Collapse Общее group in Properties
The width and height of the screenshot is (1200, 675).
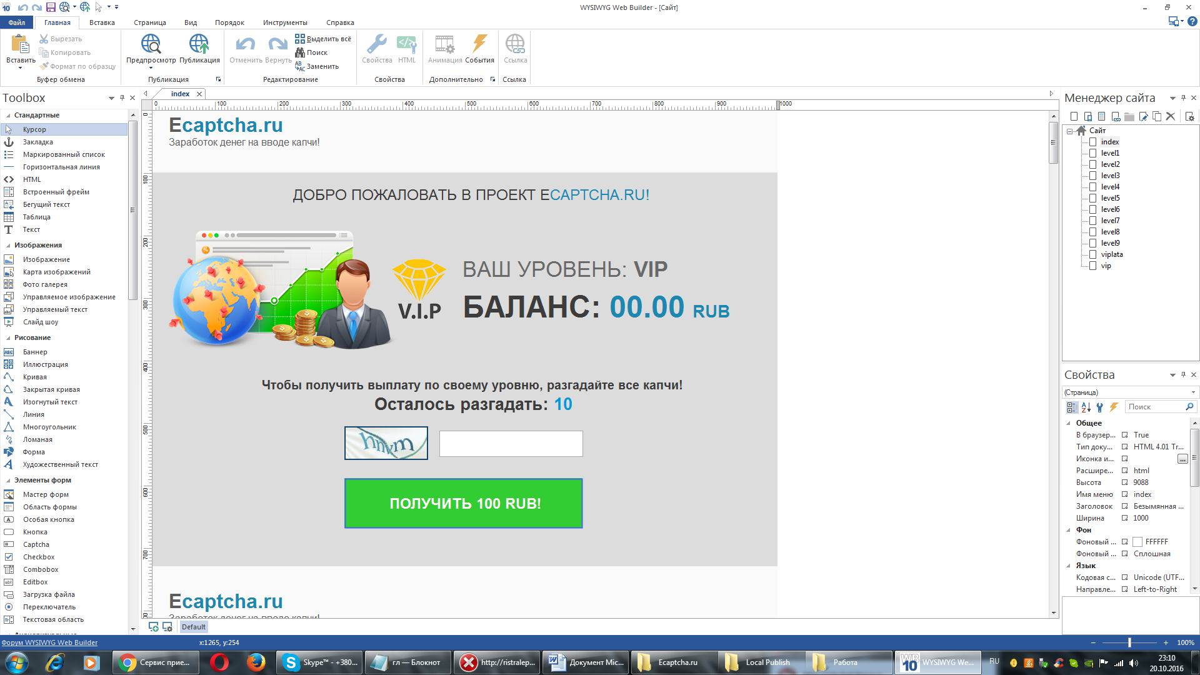pos(1068,423)
